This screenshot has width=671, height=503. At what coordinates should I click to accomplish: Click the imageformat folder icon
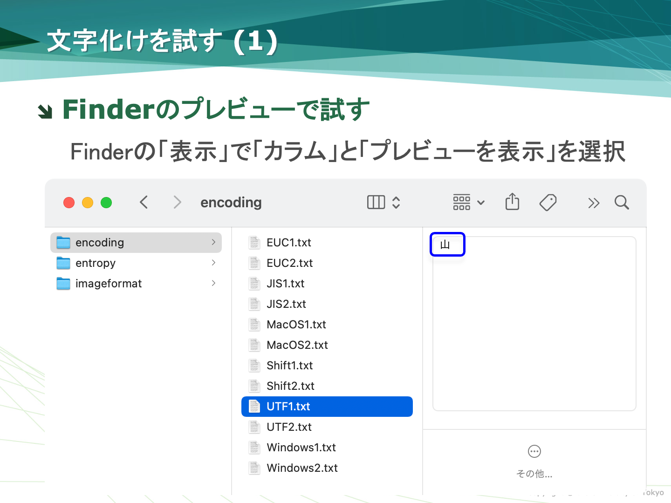click(63, 284)
